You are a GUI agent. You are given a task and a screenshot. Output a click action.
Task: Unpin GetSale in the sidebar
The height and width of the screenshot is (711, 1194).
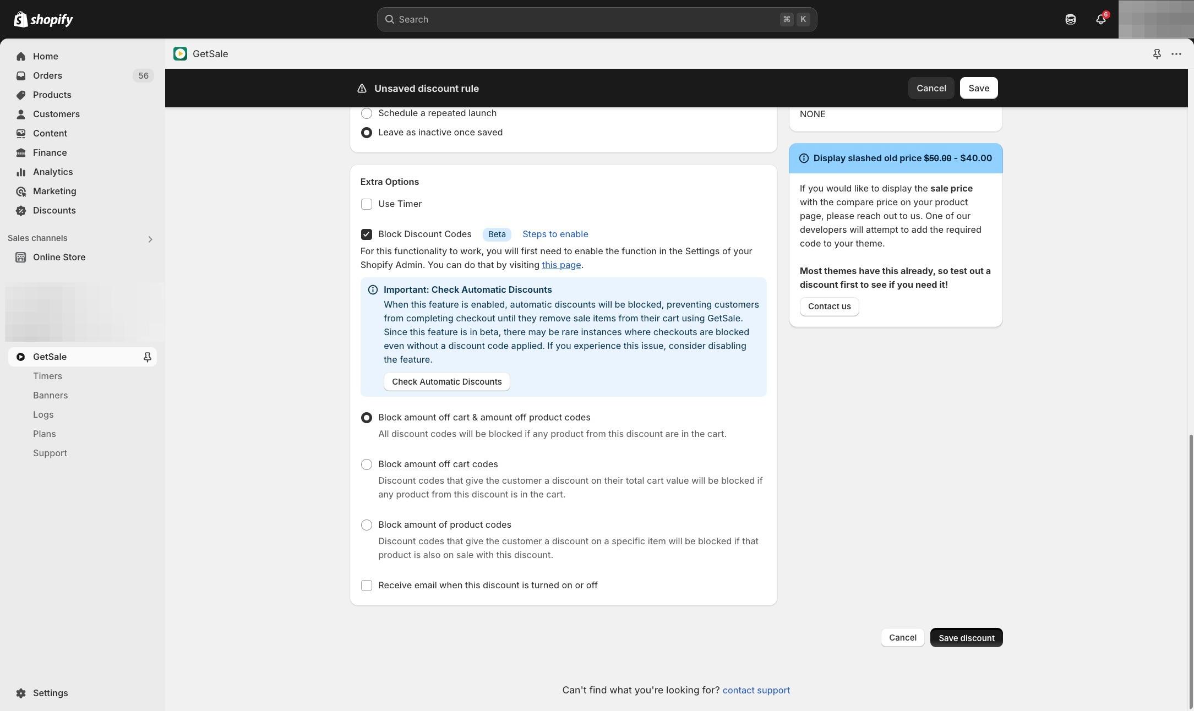(147, 357)
